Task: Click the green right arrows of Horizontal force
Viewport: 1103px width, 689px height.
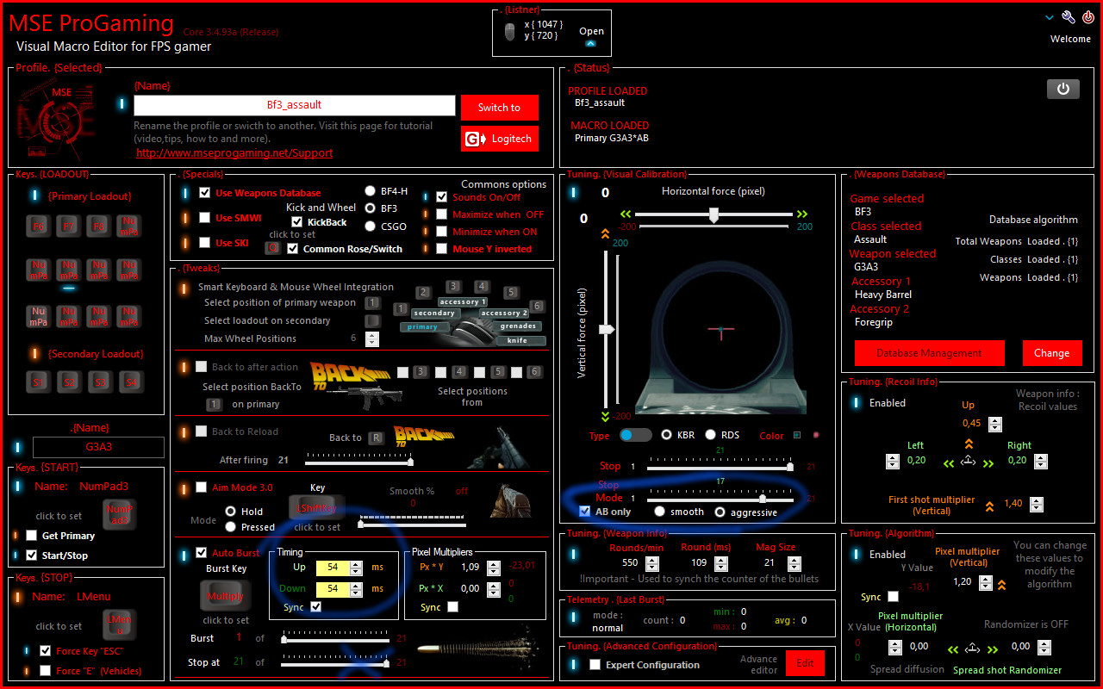Action: coord(802,214)
